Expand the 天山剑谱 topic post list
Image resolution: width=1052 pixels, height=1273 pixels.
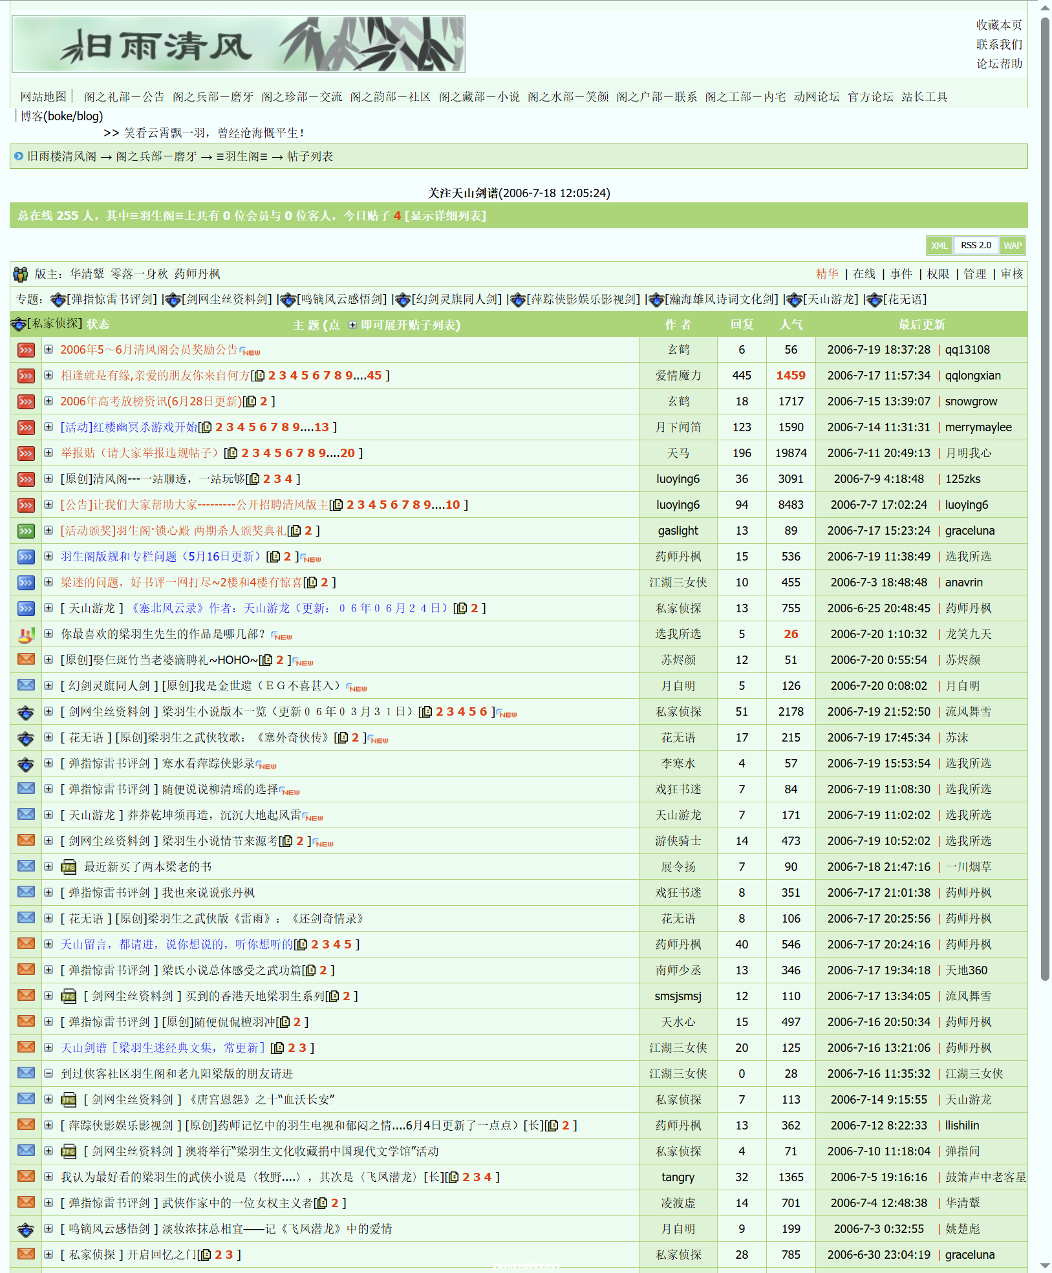click(x=48, y=1047)
